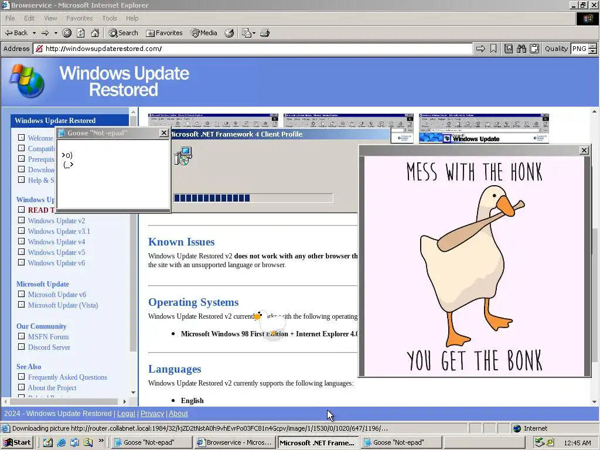Click the main page scroll down arrow
This screenshot has height=450, width=600.
(x=594, y=402)
